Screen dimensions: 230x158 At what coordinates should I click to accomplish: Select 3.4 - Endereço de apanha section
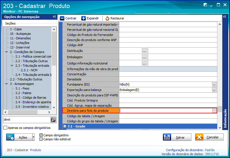pyautogui.click(x=33, y=102)
